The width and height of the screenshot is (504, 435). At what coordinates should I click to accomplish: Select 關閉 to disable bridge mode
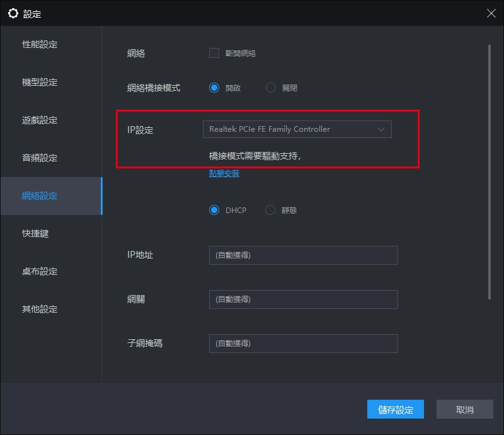pyautogui.click(x=271, y=88)
